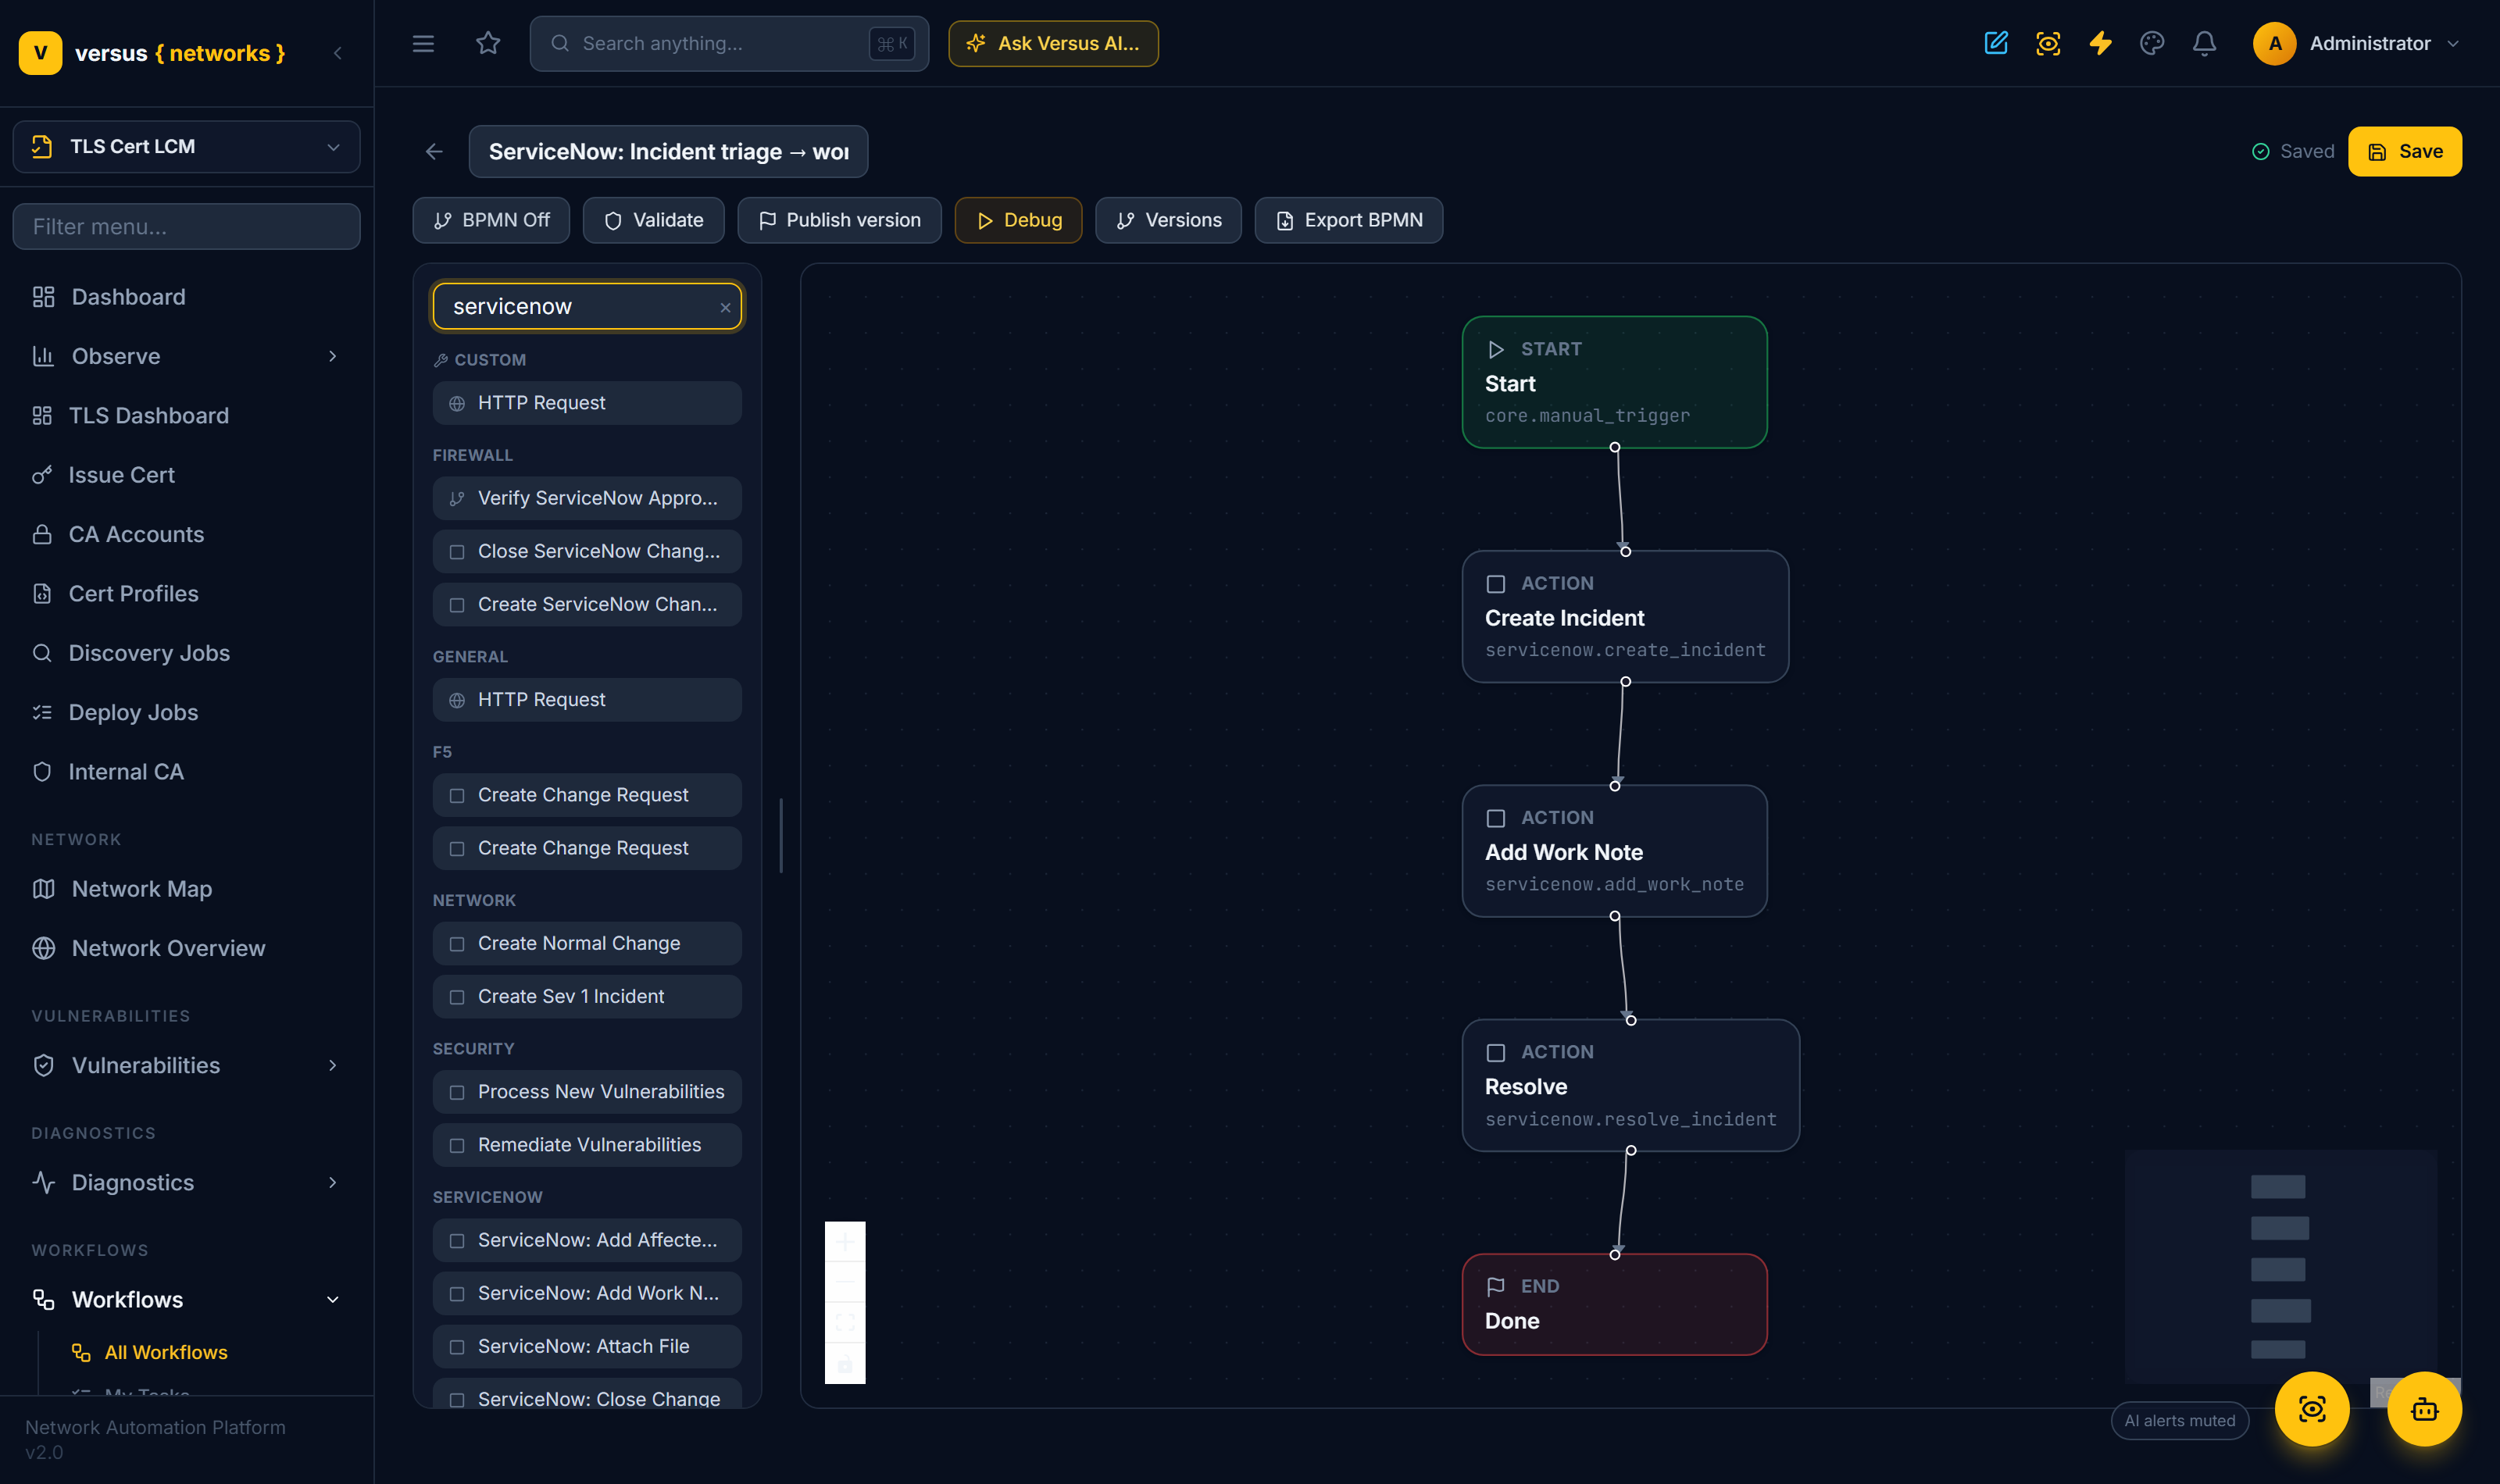This screenshot has width=2500, height=1484.
Task: Select the Done end node
Action: point(1614,1304)
